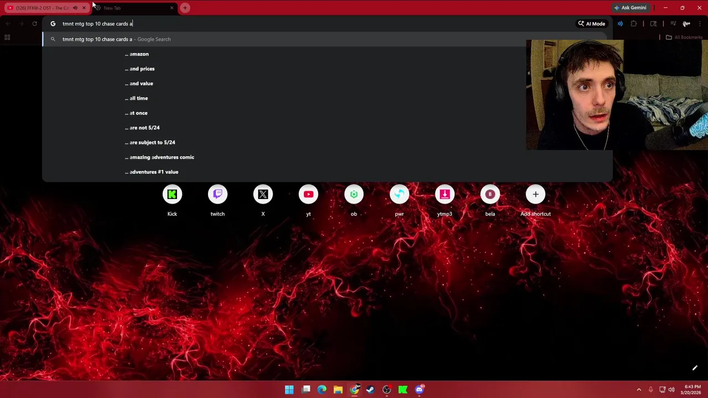Open the extensions puzzle icon
The height and width of the screenshot is (398, 708).
click(x=634, y=24)
